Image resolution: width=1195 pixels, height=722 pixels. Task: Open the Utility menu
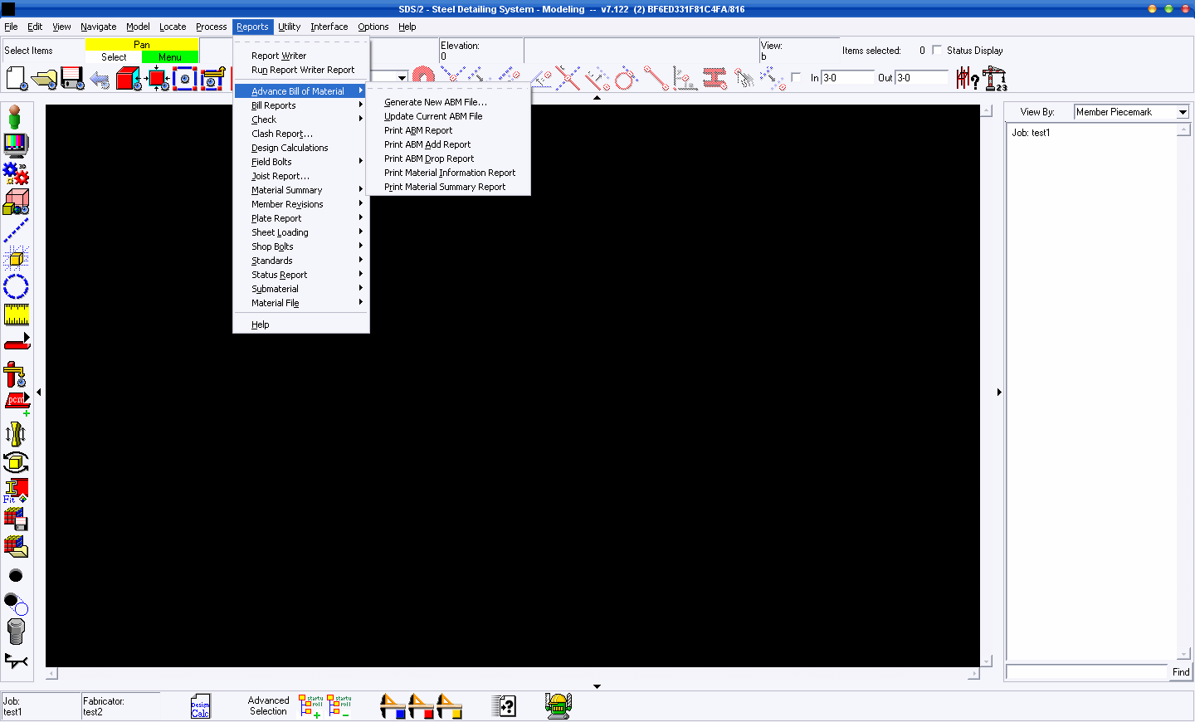click(289, 27)
